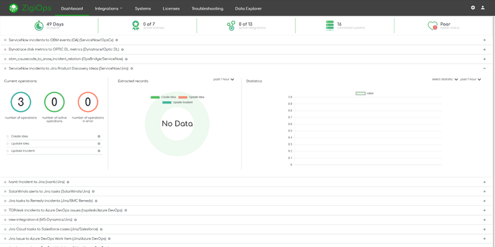Viewport: 495px width, 247px height.
Task: Toggle green Create Idea legend swatch
Action: [155, 97]
